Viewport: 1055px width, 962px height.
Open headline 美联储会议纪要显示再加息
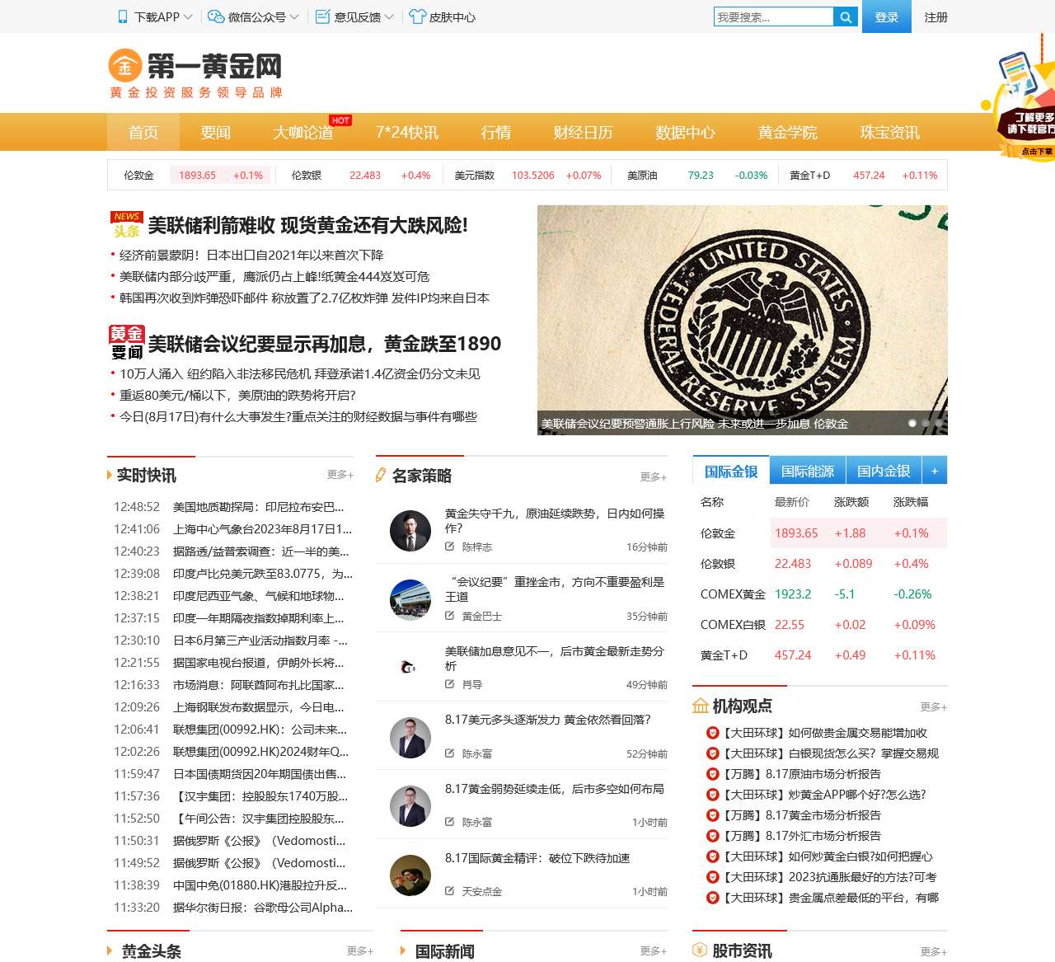pos(324,344)
